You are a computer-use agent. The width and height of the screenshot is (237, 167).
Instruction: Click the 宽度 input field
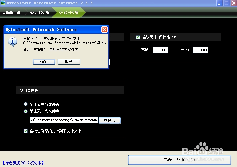click(x=160, y=50)
